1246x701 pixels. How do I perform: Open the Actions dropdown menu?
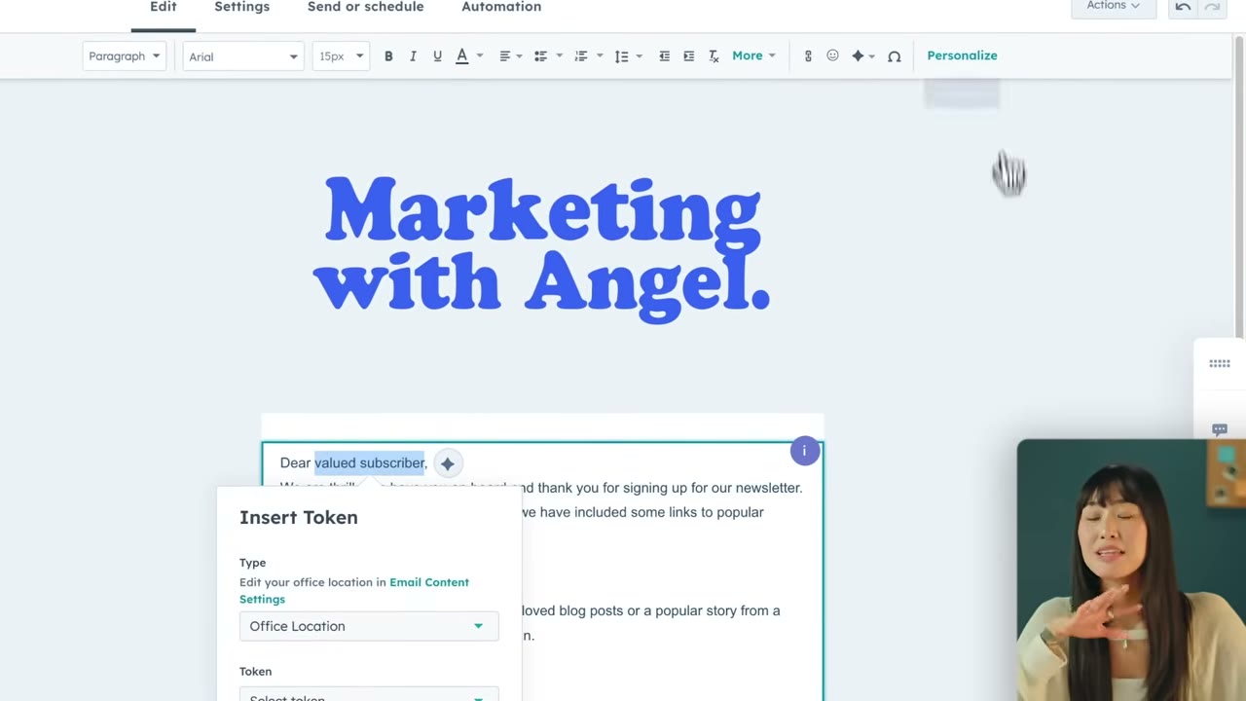pyautogui.click(x=1113, y=7)
